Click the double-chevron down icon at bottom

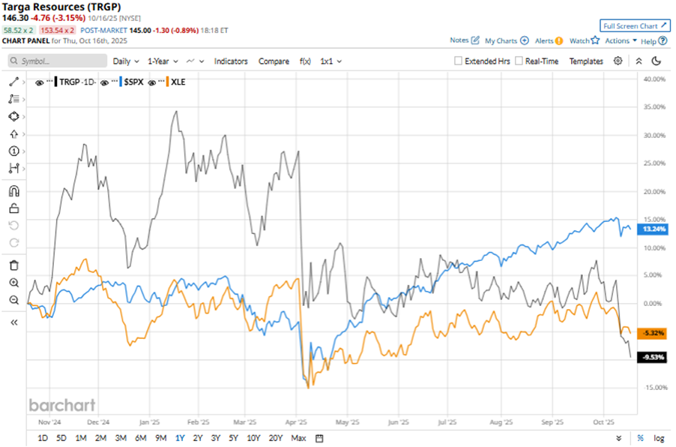[618, 438]
